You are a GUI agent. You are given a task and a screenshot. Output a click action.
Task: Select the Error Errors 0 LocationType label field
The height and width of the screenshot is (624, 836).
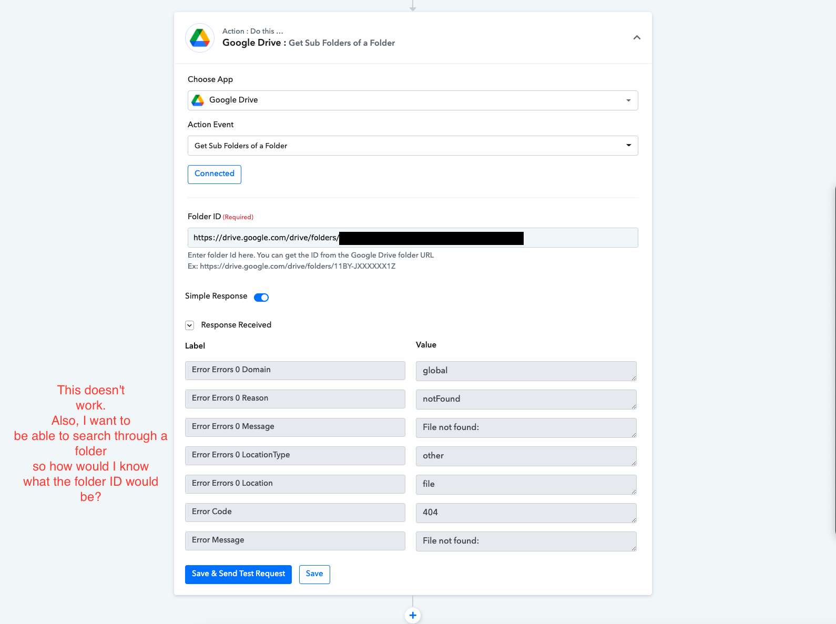pyautogui.click(x=295, y=455)
